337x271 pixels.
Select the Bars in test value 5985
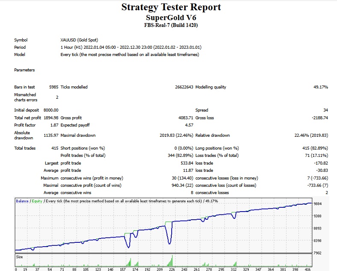click(x=54, y=87)
